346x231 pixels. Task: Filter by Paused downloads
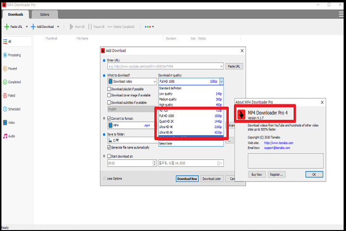coord(12,68)
